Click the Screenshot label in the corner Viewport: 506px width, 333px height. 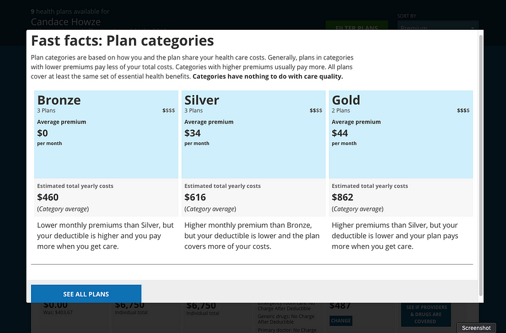coord(476,327)
